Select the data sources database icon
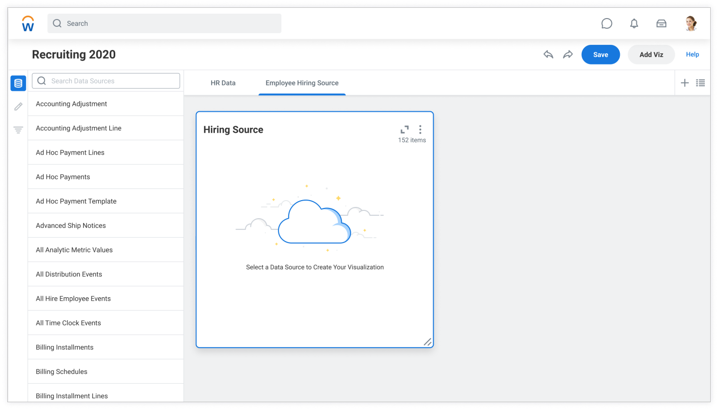The width and height of the screenshot is (718, 410). (18, 83)
